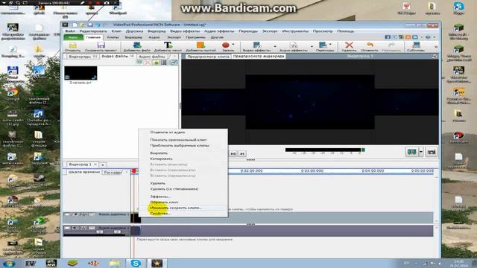Click the save icon in title bar
477x268 pixels.
90,25
